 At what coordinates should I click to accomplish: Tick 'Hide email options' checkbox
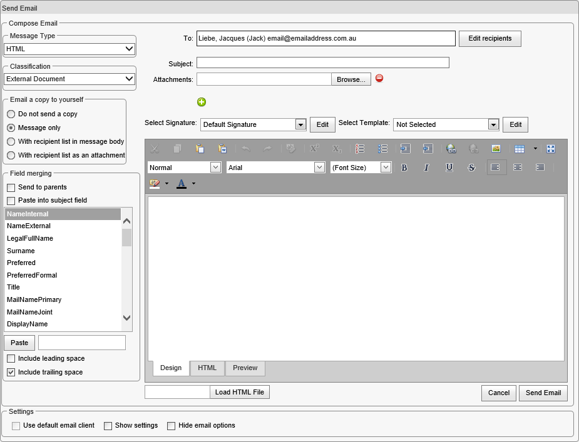pos(171,426)
